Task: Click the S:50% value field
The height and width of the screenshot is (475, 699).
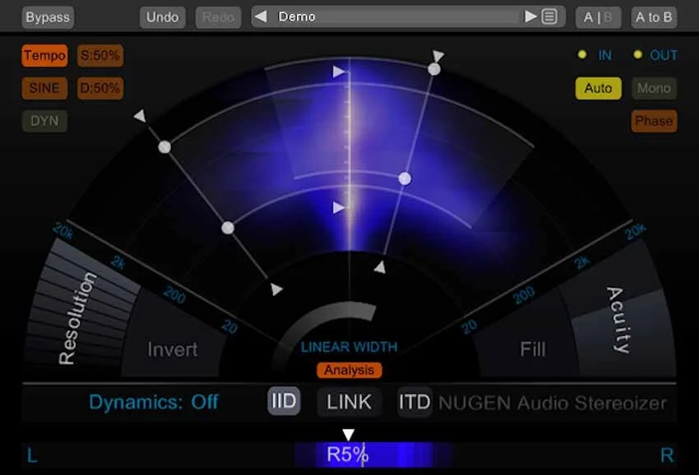Action: tap(100, 55)
